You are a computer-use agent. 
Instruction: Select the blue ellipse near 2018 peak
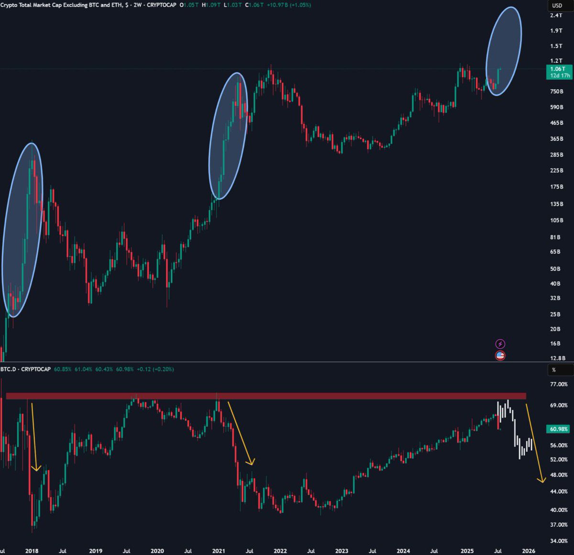(22, 230)
